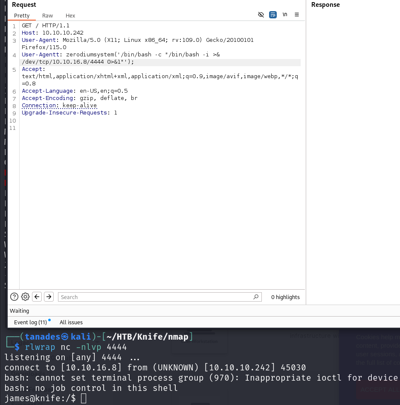Click the Accept-Encoding header line
The image size is (400, 405).
click(79, 98)
